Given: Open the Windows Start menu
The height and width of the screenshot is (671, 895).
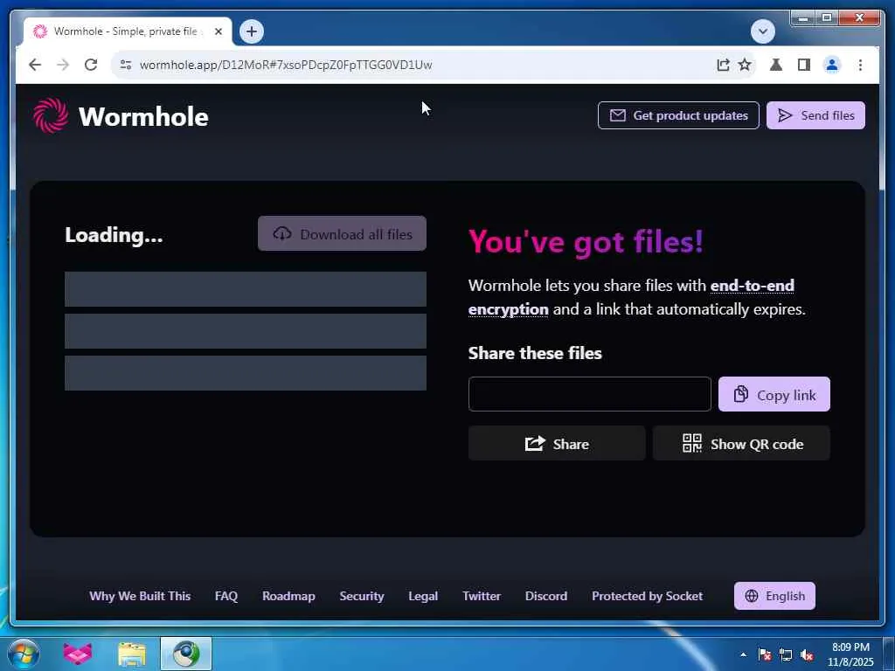Looking at the screenshot, I should [23, 654].
